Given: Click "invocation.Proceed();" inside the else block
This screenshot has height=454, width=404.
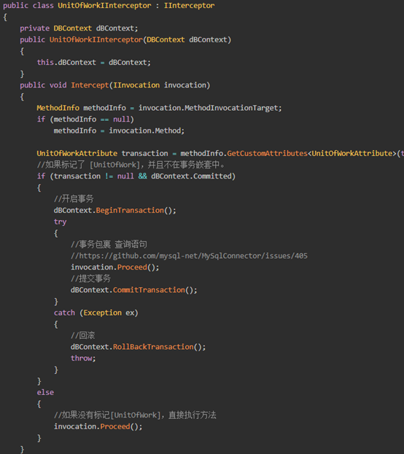Looking at the screenshot, I should (98, 427).
